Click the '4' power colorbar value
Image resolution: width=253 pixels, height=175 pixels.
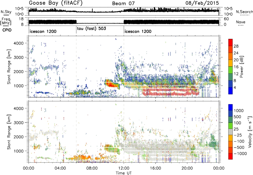point(235,87)
